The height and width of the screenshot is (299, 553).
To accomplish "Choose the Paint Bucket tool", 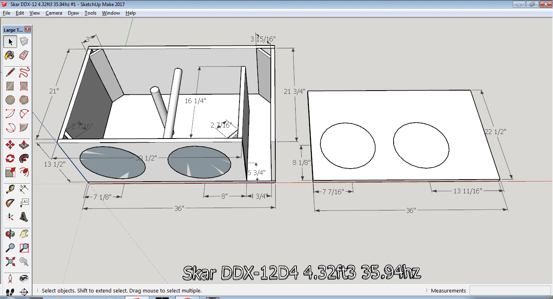I will pos(10,55).
